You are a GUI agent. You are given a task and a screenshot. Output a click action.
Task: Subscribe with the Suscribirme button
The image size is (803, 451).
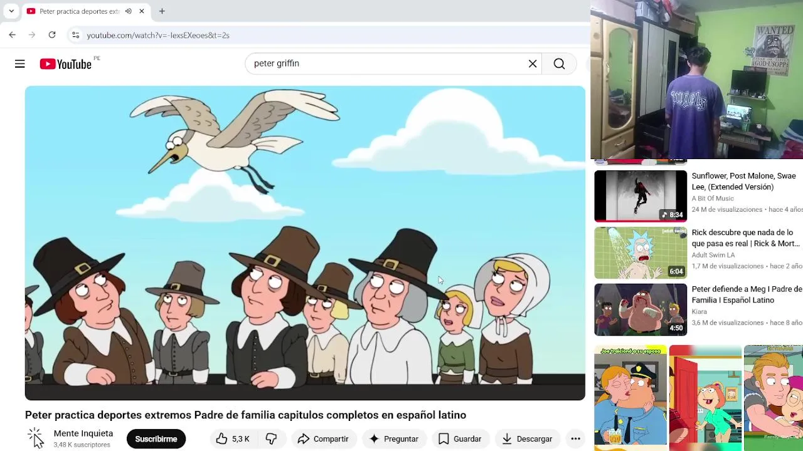pyautogui.click(x=156, y=439)
